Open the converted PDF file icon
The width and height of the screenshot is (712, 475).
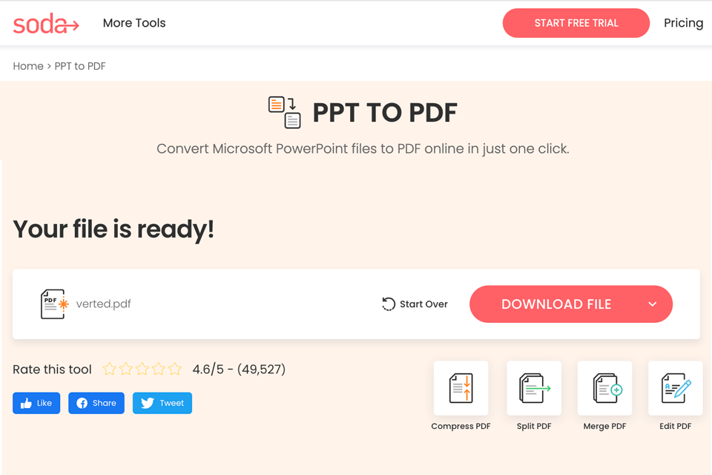tap(54, 304)
